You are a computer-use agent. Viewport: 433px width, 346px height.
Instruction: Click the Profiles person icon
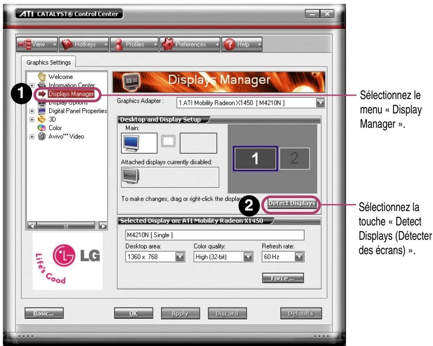click(x=119, y=44)
